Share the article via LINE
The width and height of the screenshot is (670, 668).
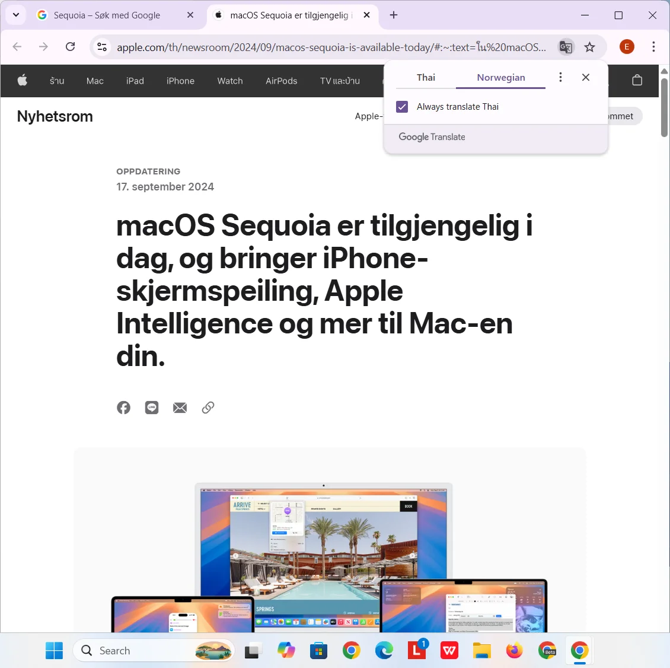tap(152, 408)
